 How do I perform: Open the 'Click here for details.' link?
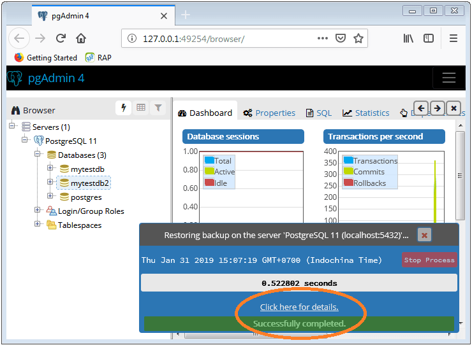299,307
